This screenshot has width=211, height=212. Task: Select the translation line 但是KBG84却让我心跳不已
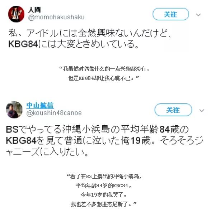[x=104, y=78]
